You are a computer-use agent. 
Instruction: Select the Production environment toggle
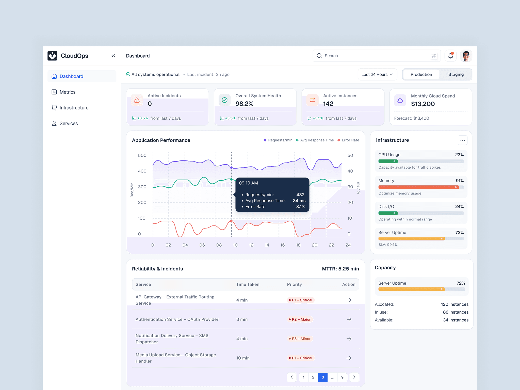tap(421, 74)
